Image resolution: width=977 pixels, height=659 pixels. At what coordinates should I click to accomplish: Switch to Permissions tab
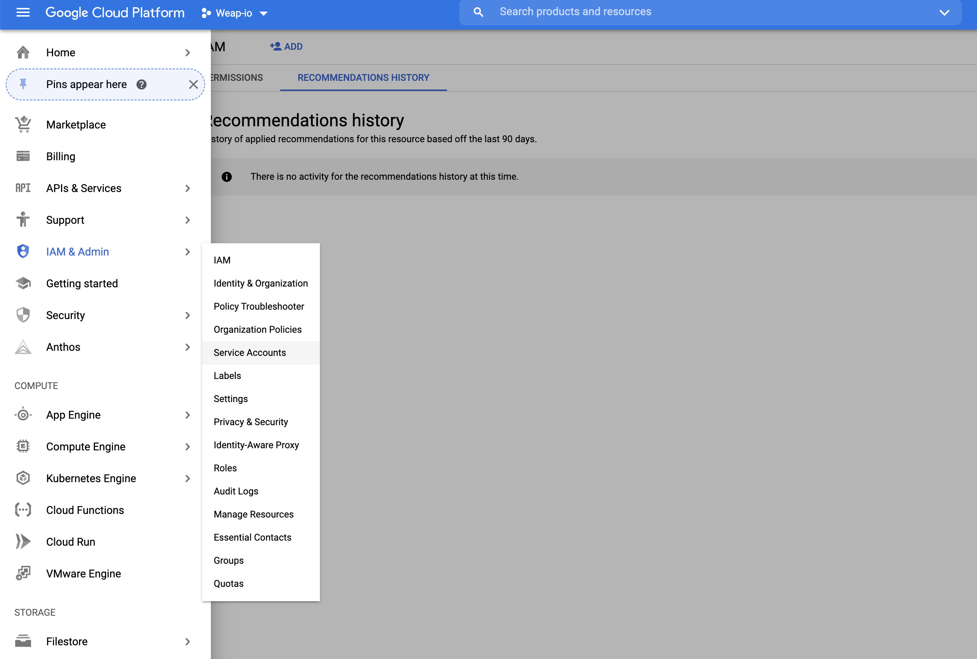point(237,78)
